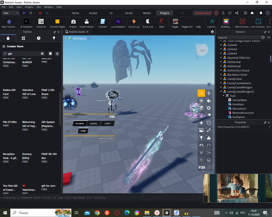The image size is (272, 217).
Task: Switch to the Script ribbon tab
Action: point(129,13)
